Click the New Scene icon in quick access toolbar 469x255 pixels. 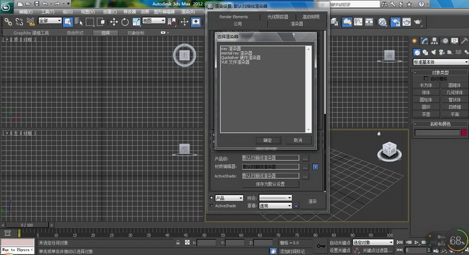click(20, 4)
